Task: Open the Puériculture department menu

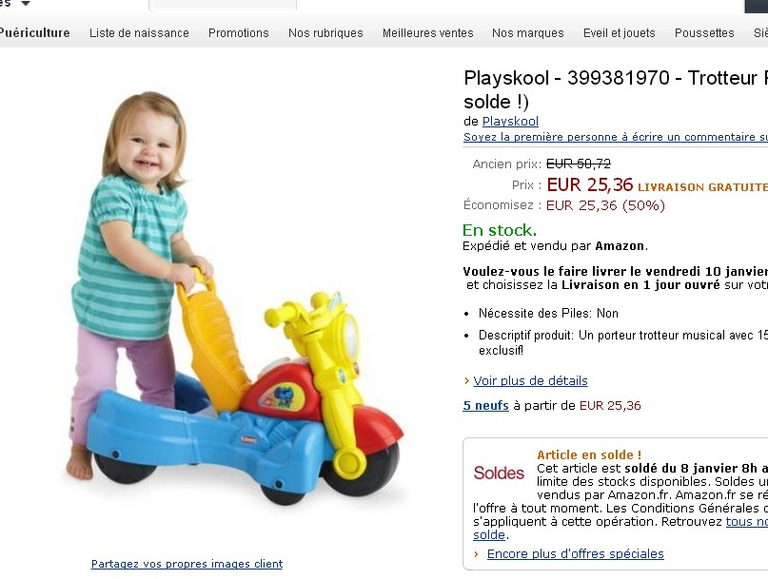Action: tap(34, 32)
